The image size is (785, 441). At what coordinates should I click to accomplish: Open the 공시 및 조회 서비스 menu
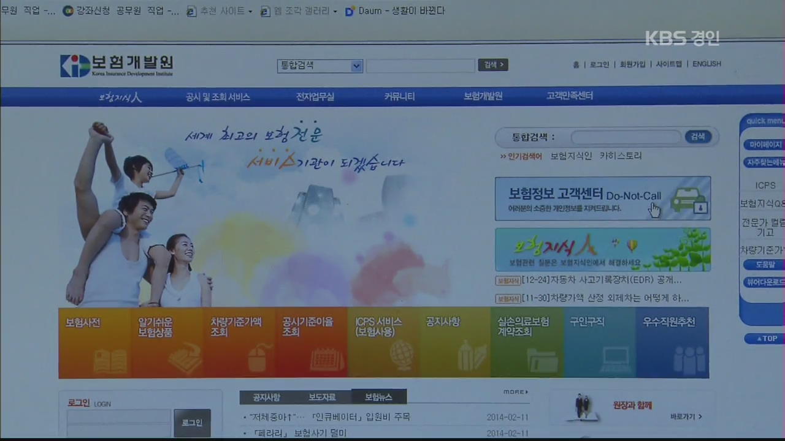pyautogui.click(x=218, y=97)
